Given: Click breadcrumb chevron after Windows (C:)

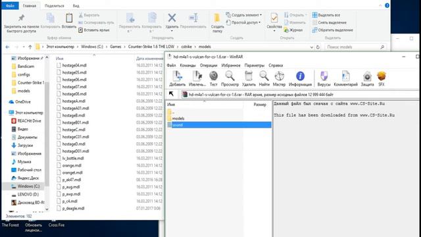Looking at the screenshot, I should tap(107, 47).
